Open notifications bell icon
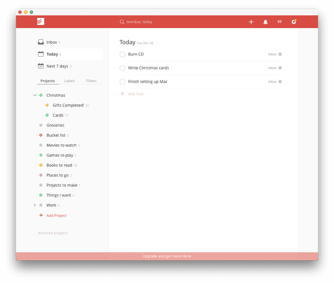 coord(266,22)
